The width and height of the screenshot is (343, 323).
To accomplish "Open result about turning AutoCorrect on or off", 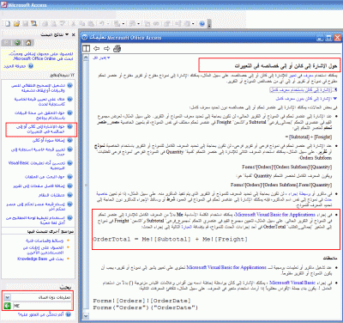I will pos(39,88).
